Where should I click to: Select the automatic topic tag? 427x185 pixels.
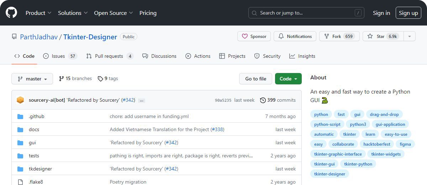[324, 134]
